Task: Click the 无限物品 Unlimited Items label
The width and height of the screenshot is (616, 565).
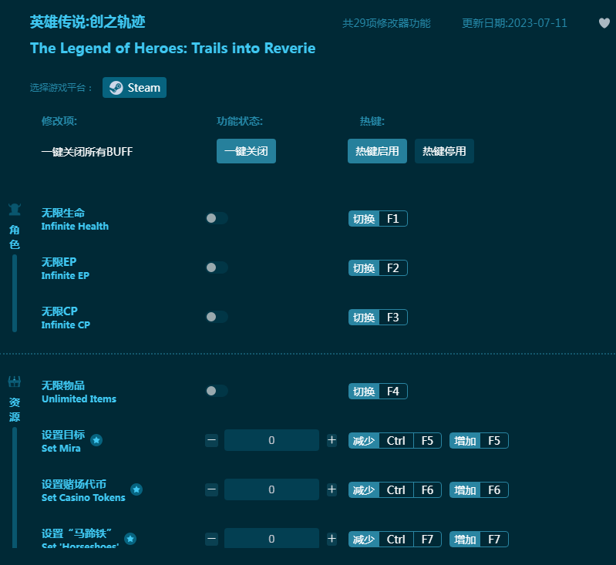Action: 79,392
